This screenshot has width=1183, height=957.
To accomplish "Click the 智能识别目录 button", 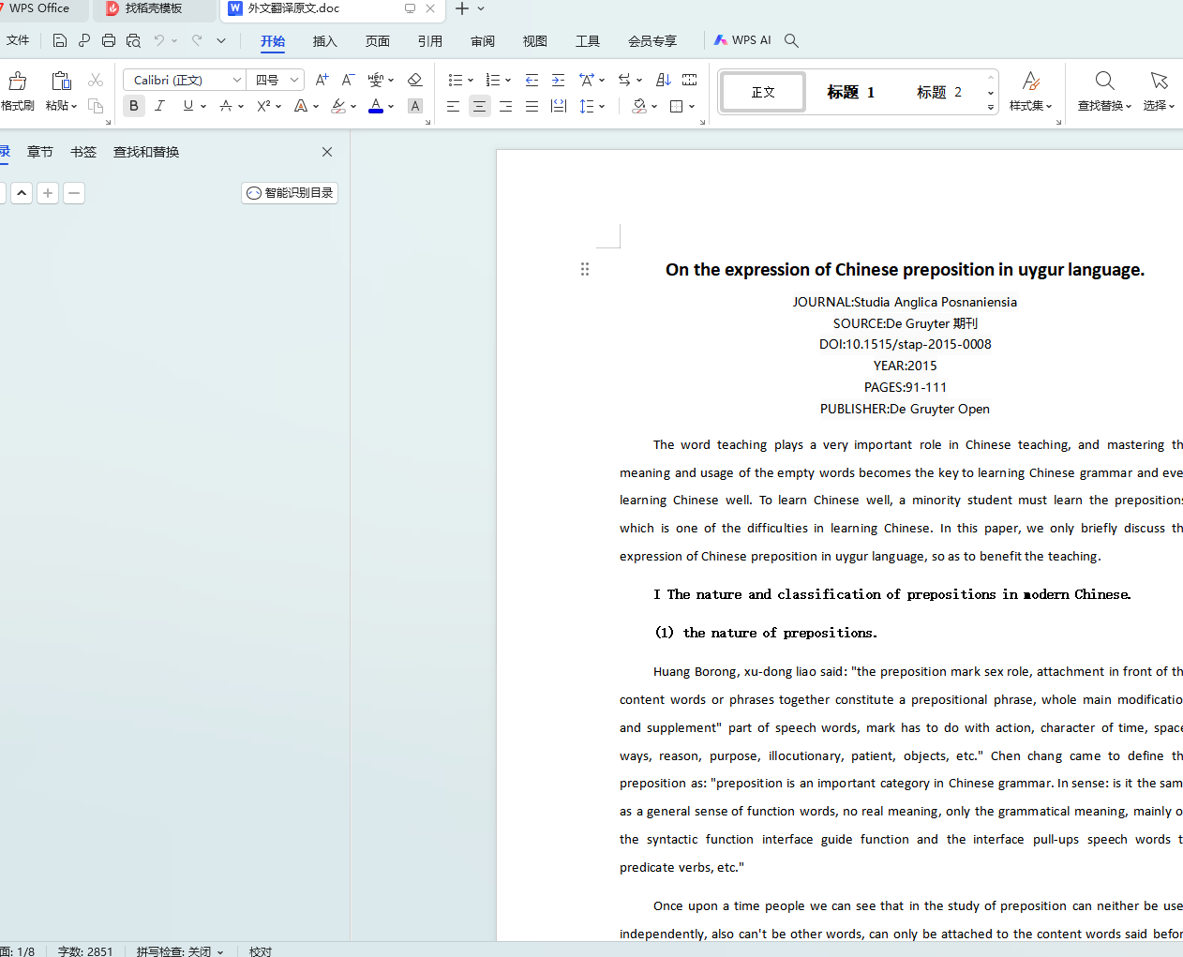I will (290, 193).
